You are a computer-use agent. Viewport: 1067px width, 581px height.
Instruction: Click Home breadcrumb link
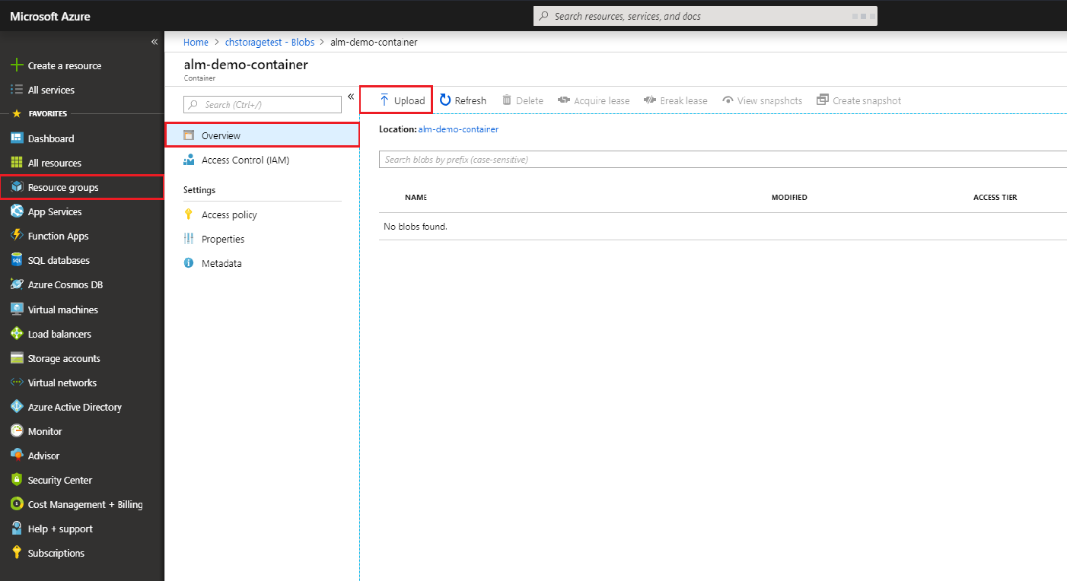(196, 42)
